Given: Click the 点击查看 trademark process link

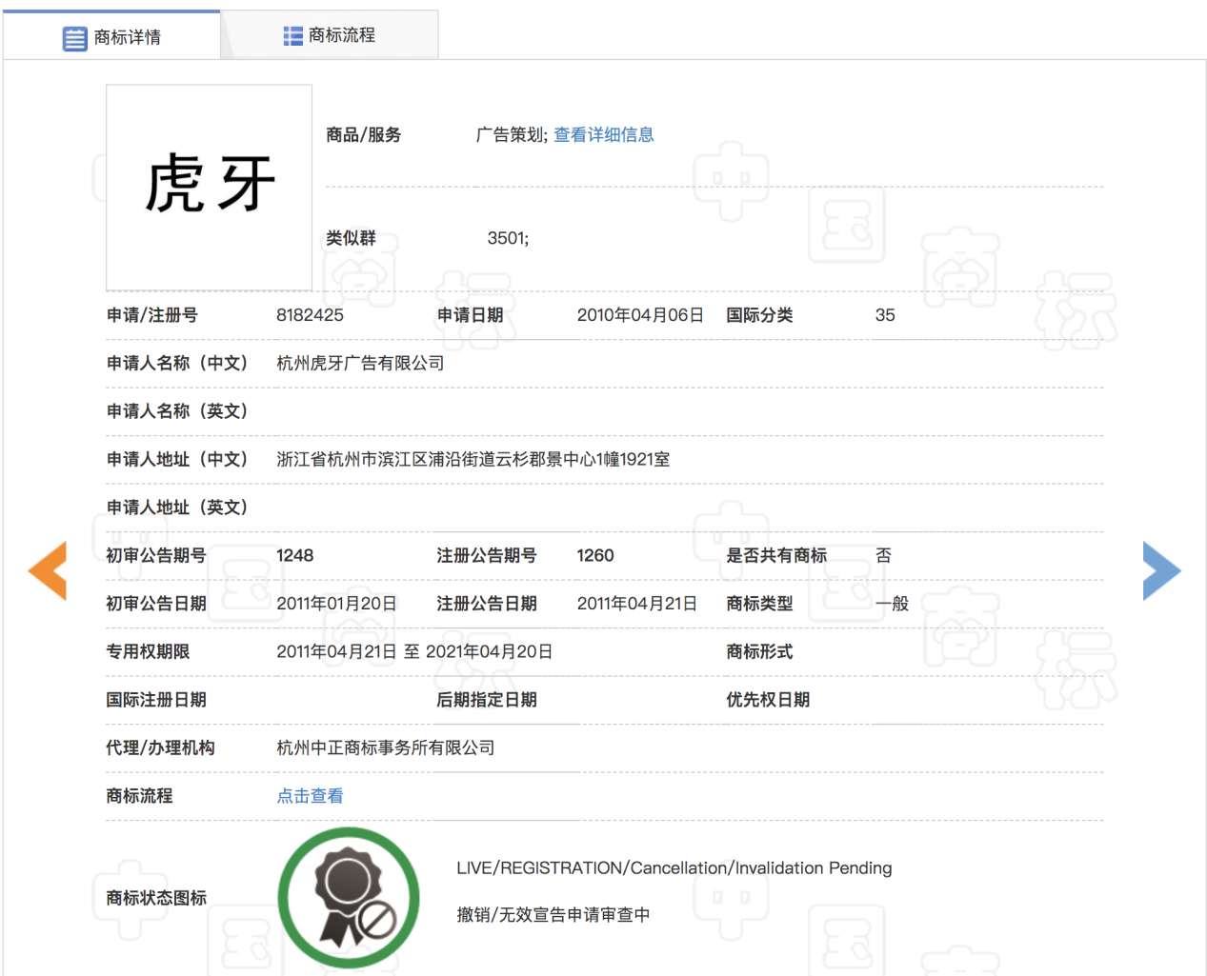Looking at the screenshot, I should [310, 796].
